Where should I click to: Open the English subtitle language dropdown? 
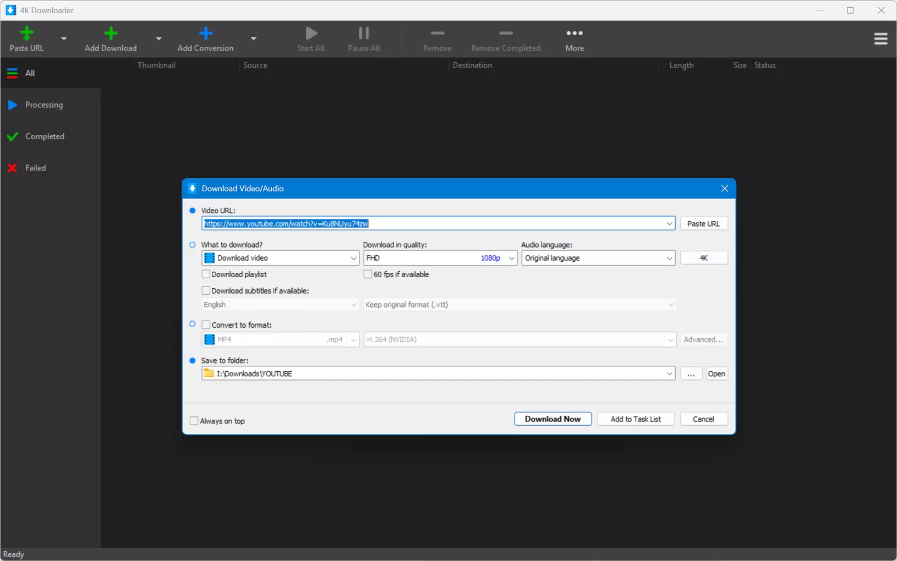tap(281, 305)
